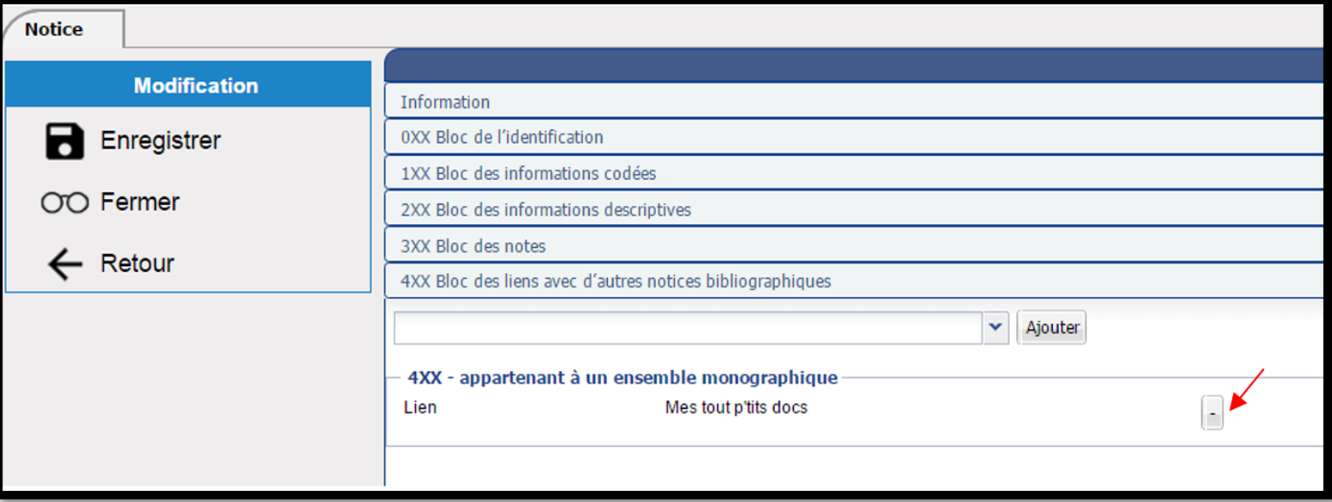The image size is (1332, 502).
Task: Expand 3XX Bloc des notes
Action: 853,245
